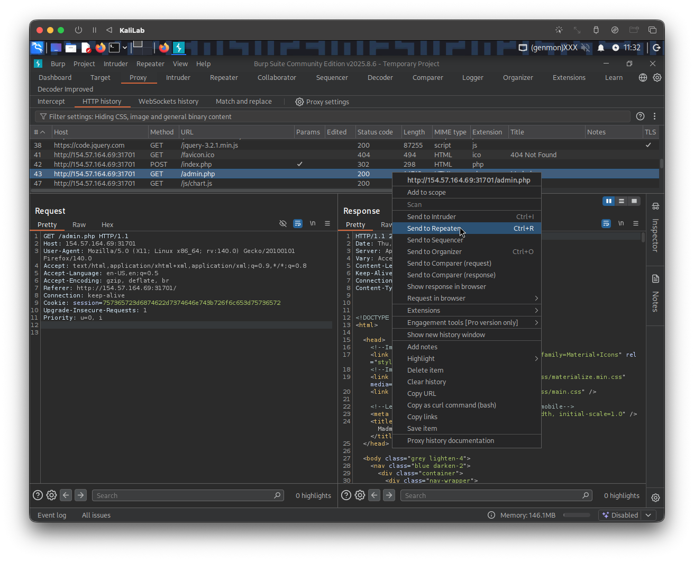694x561 pixels.
Task: Click the filter bar three-dot options icon
Action: click(x=654, y=116)
